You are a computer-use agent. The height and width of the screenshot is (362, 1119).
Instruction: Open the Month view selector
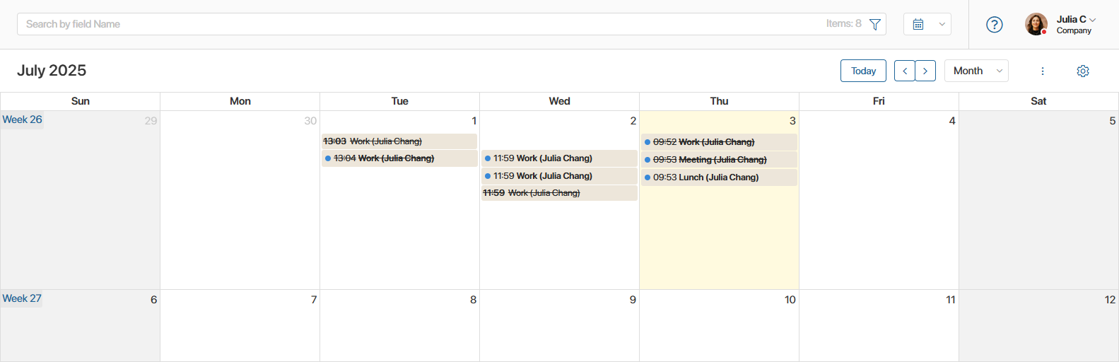(976, 71)
